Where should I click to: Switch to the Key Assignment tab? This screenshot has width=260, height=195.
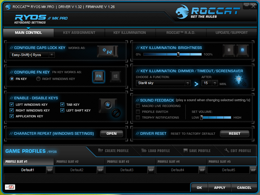[x=79, y=33]
